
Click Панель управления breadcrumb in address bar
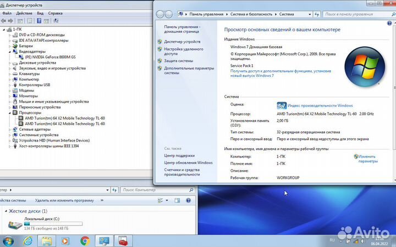point(206,14)
